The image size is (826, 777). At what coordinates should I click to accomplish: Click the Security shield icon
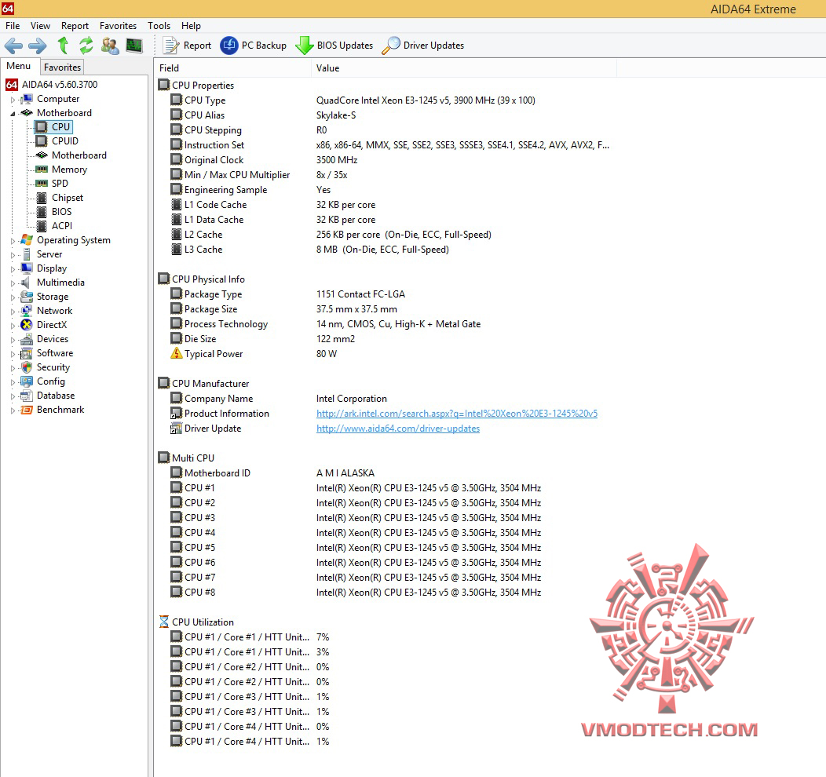[x=27, y=367]
